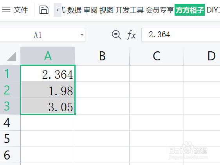220x165 pixels.
Task: Select row 2 header
Action: [x=10, y=90]
